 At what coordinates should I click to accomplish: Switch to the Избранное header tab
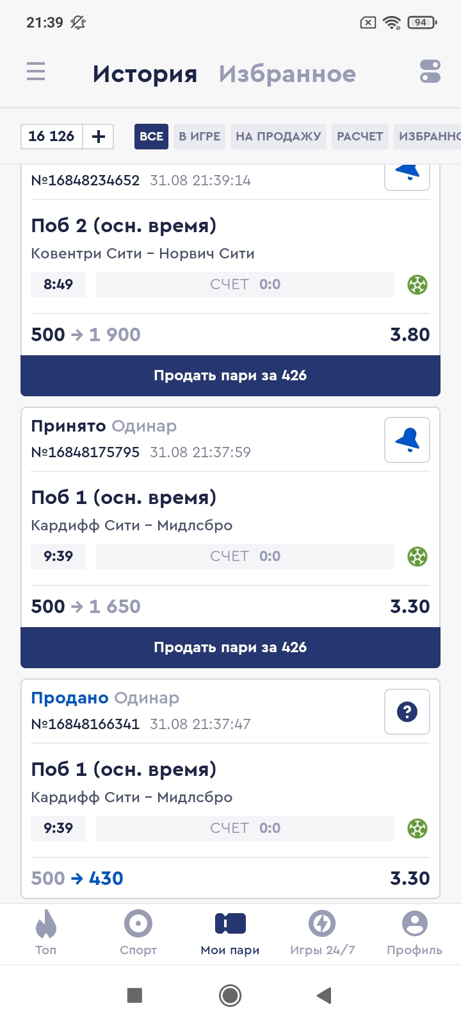[x=287, y=74]
